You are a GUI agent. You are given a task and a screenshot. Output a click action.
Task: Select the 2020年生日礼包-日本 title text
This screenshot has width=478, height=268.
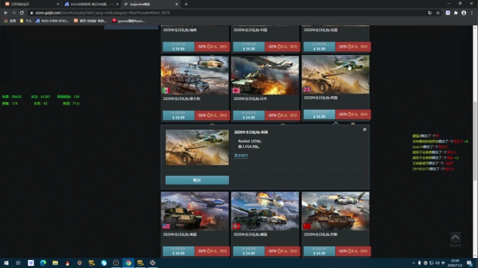tap(250, 99)
